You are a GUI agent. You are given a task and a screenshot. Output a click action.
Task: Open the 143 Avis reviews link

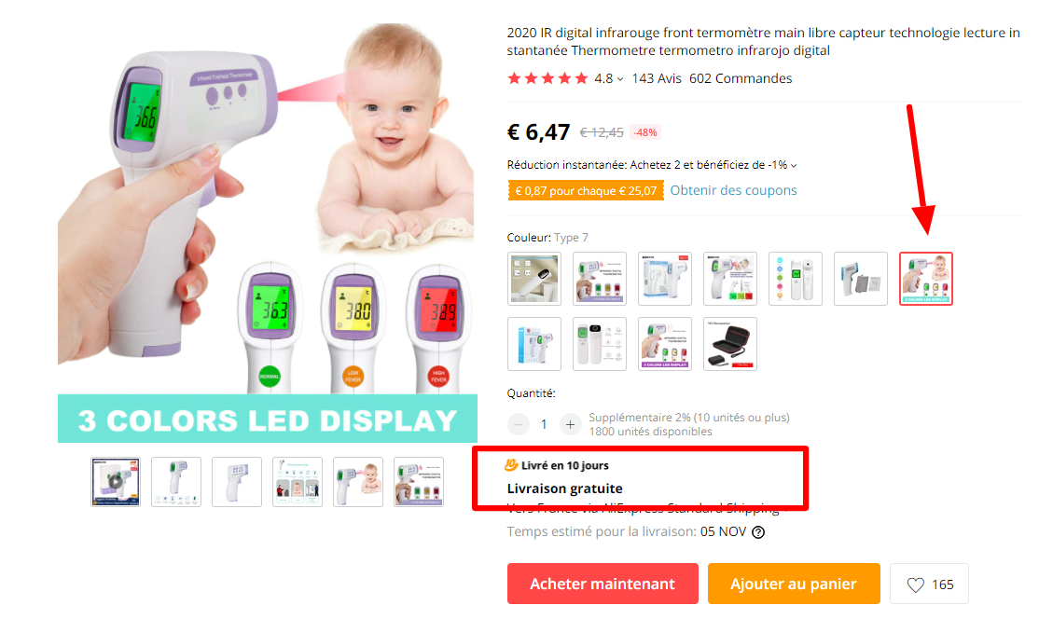[656, 78]
